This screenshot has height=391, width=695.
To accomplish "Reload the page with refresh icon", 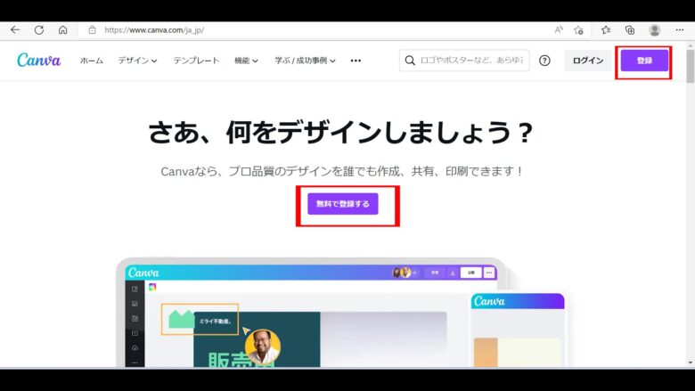I will (39, 30).
